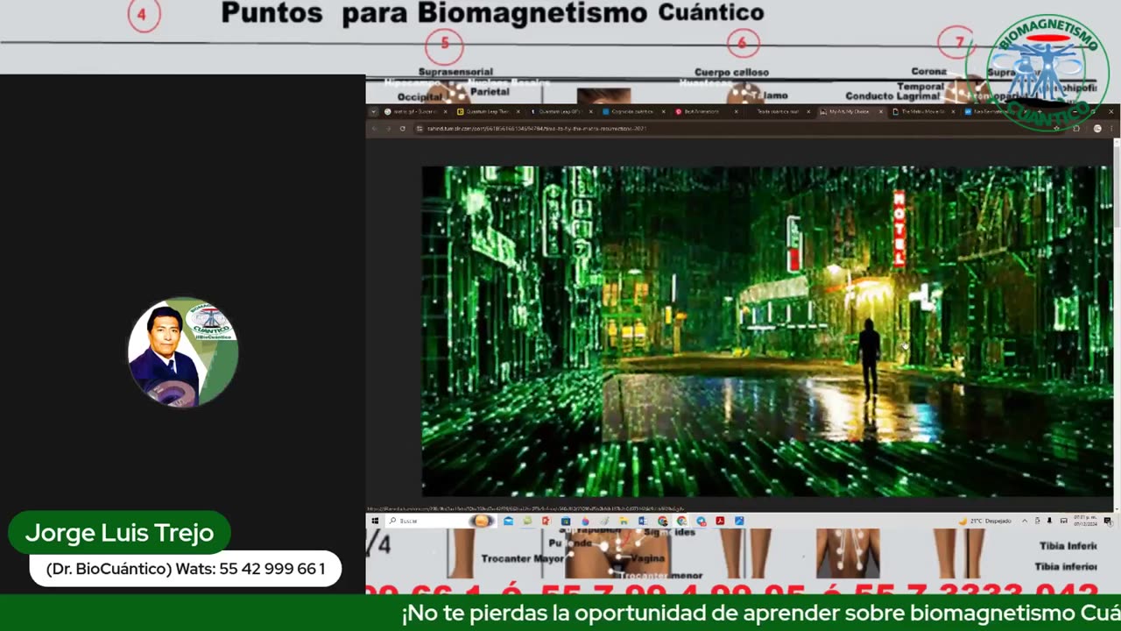This screenshot has width=1121, height=631.
Task: Click the 'Tibia inferior' bottom label
Action: tap(1068, 567)
